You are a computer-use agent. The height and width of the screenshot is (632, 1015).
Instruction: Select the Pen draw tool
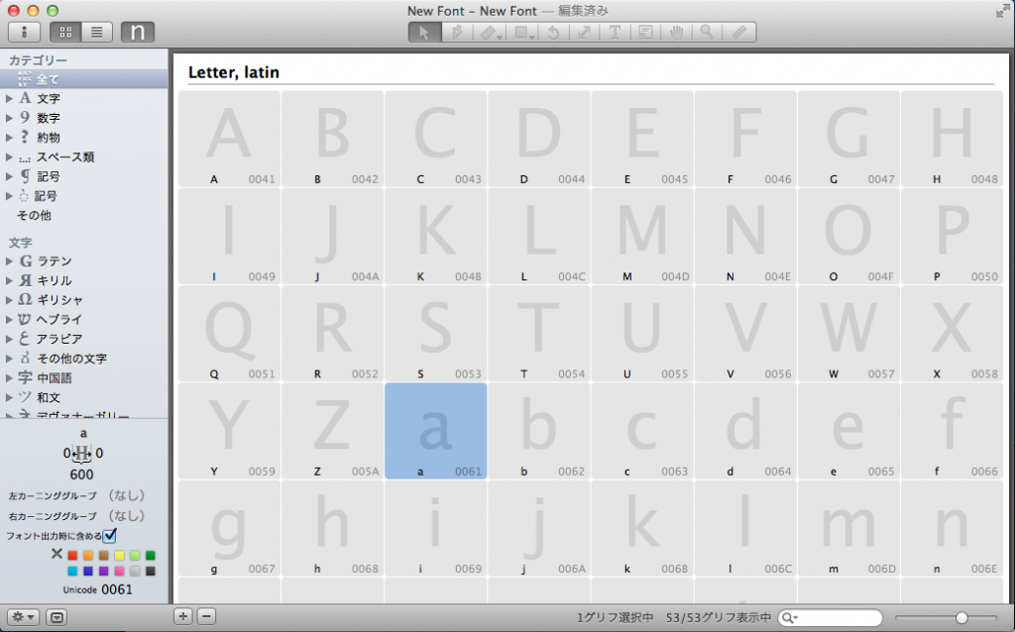click(456, 32)
